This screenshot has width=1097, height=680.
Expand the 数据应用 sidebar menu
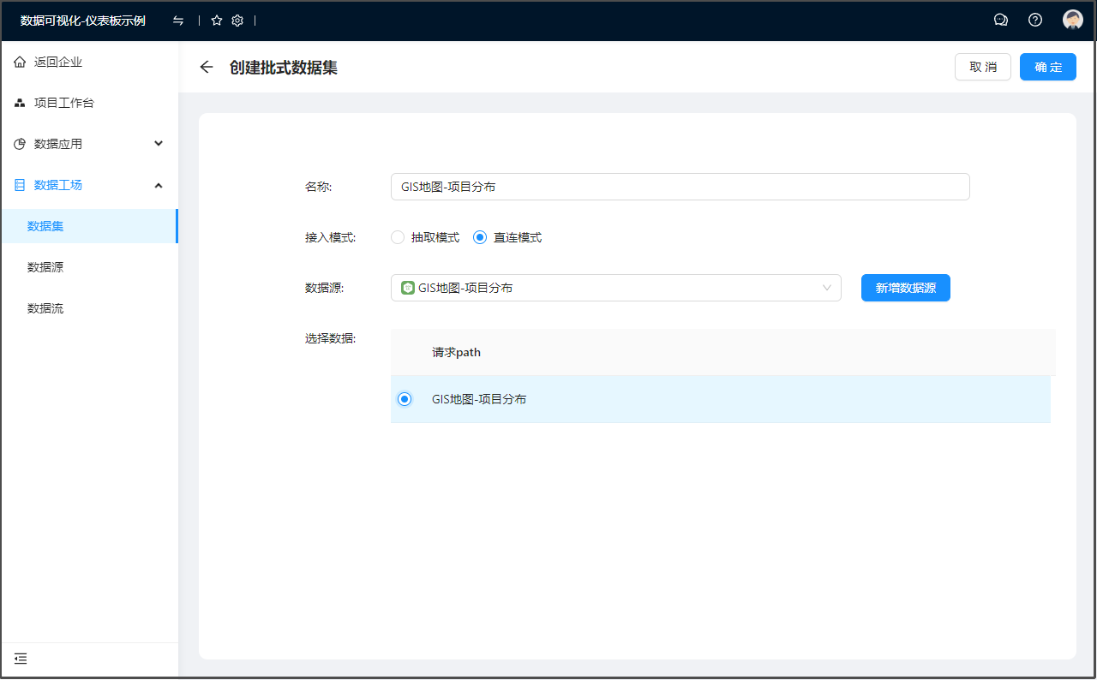89,144
